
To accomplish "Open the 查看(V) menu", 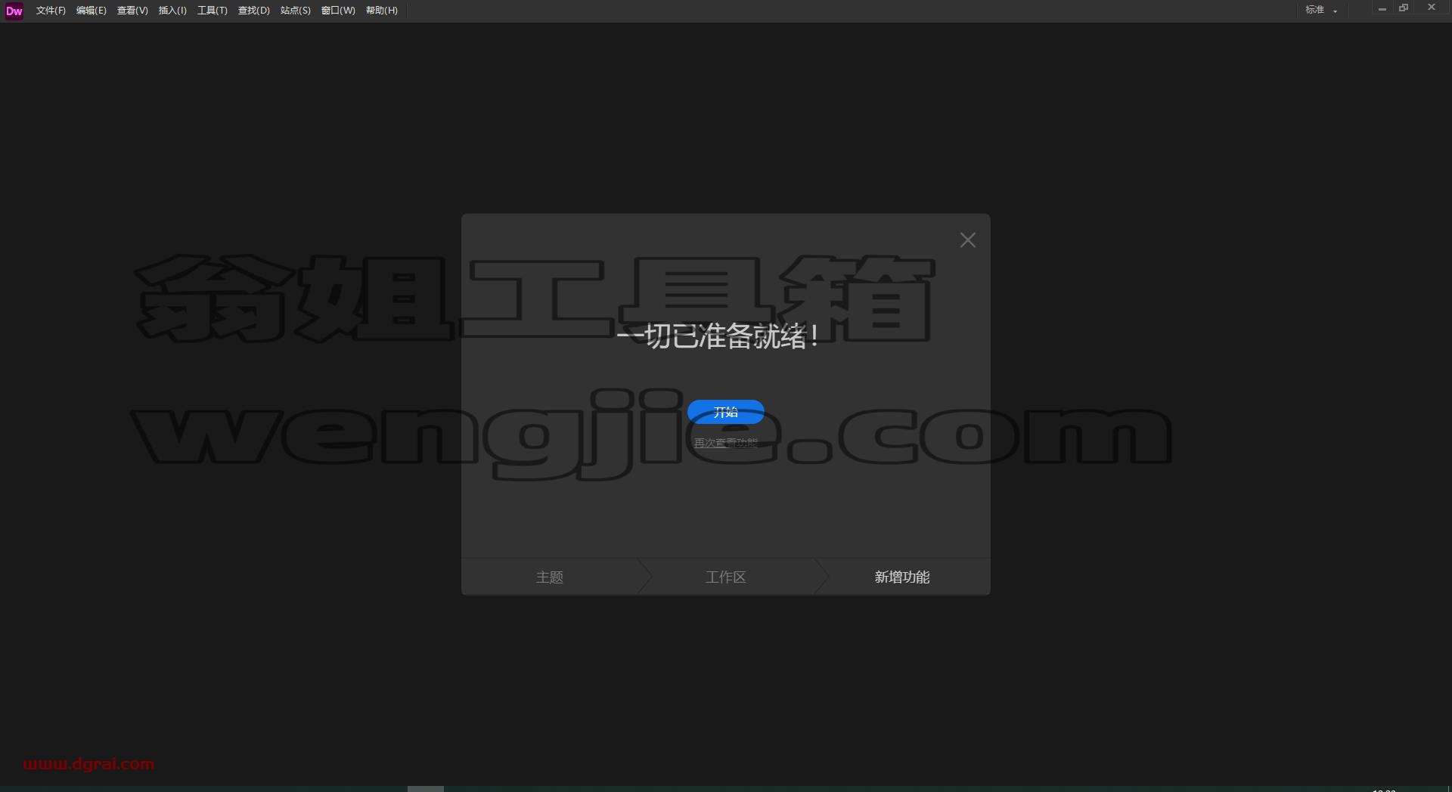I will click(132, 11).
